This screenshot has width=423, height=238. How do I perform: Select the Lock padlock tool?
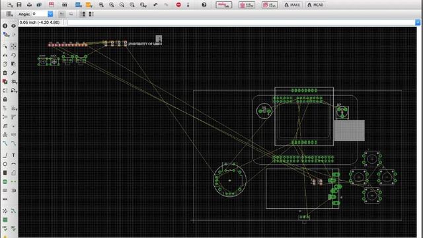[5, 99]
